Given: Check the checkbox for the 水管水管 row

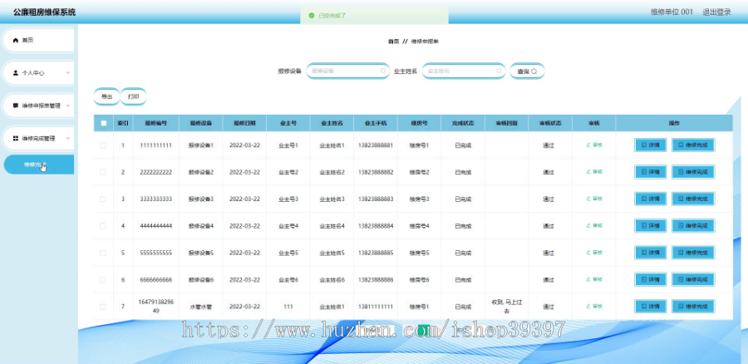Looking at the screenshot, I should 103,307.
